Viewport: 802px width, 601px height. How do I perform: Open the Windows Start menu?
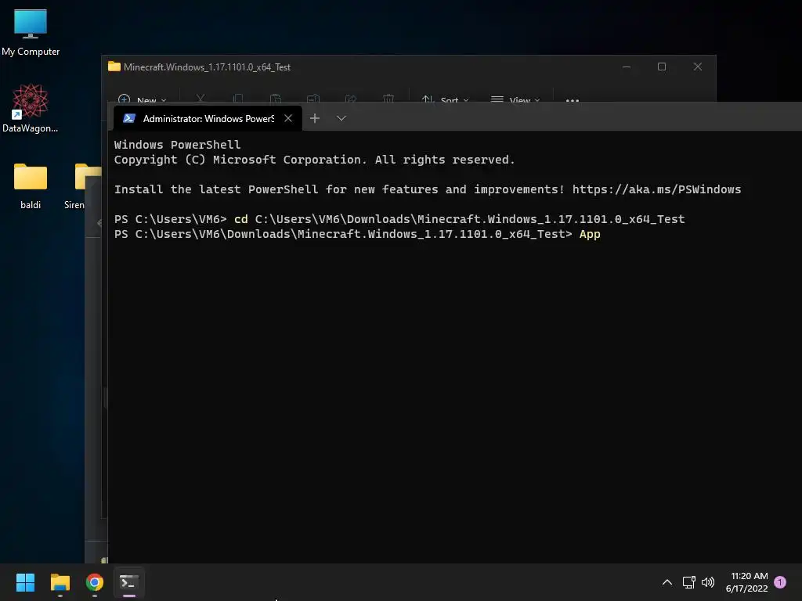click(x=25, y=582)
